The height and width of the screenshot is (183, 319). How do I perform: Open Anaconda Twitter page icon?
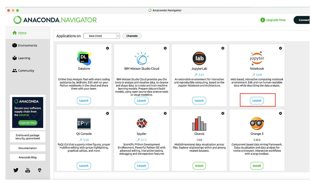coord(16,170)
